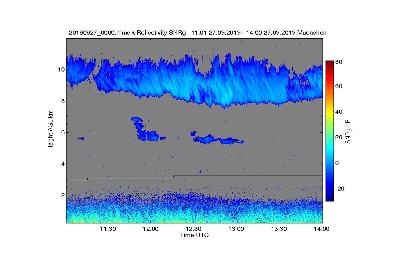Screen dimensions: 399x266
Task: Click the 'SNRg dB' colorbar label
Action: point(348,131)
